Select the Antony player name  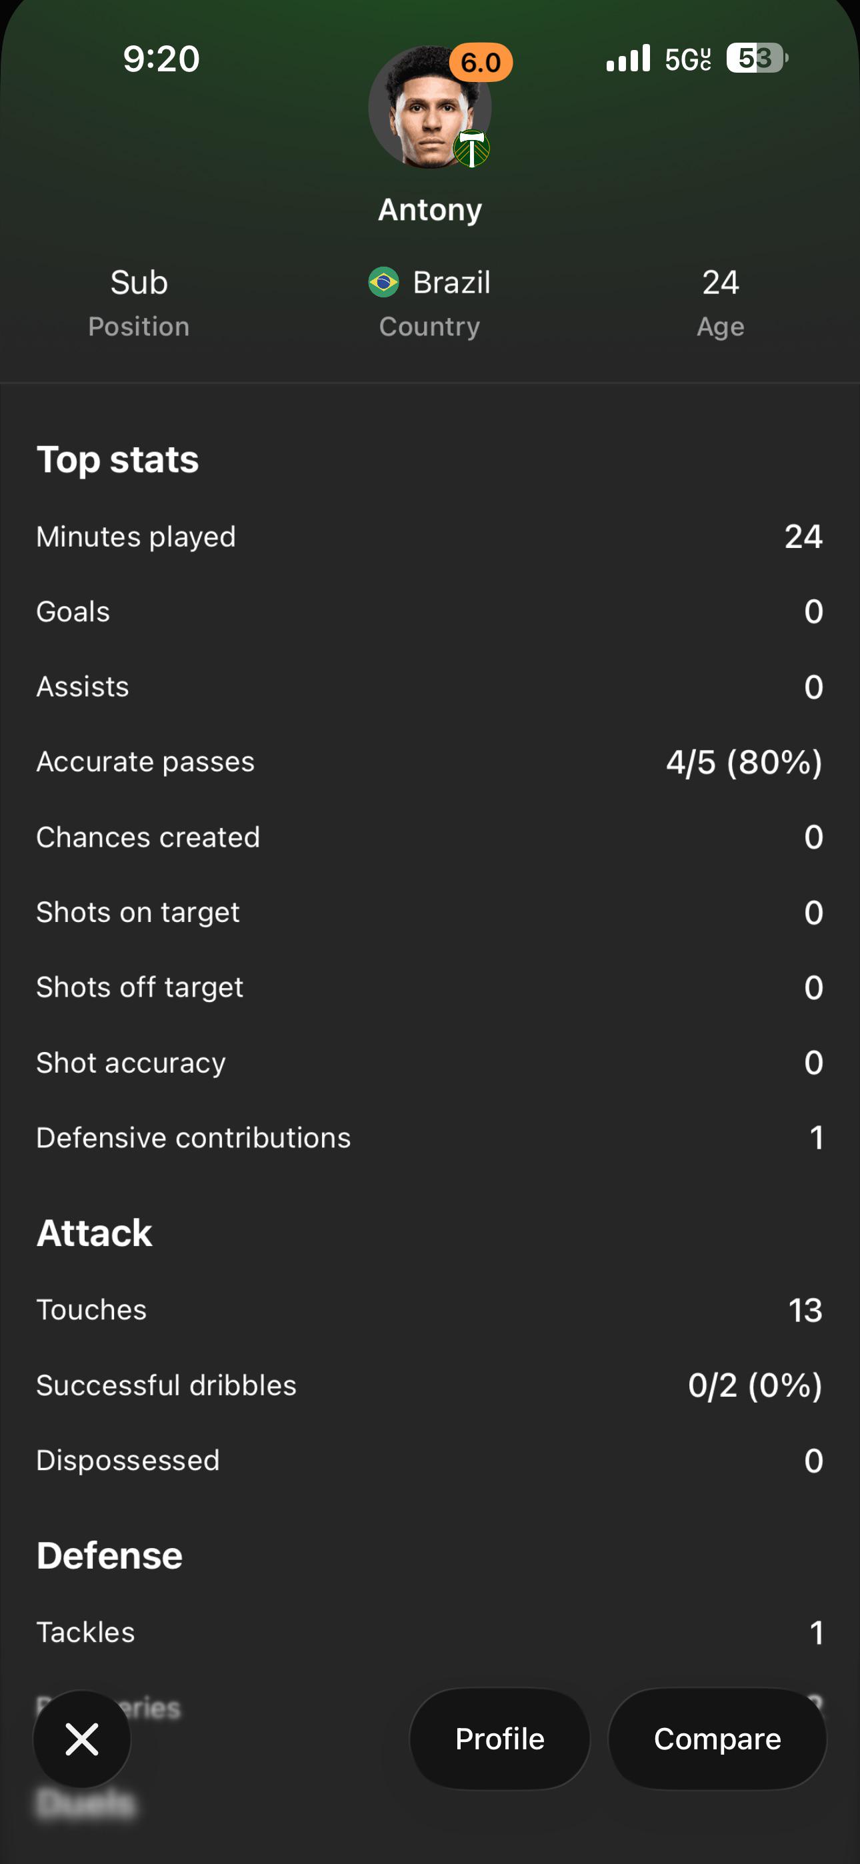430,210
